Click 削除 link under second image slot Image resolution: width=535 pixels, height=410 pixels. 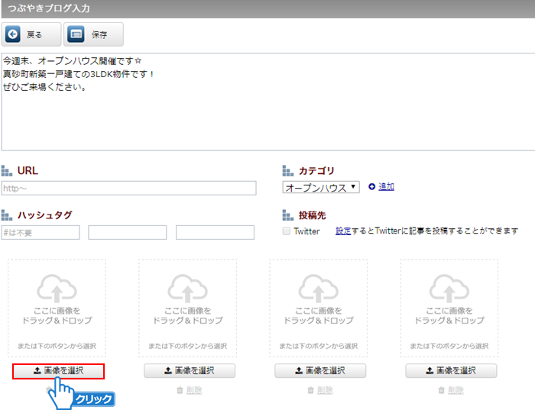[194, 390]
